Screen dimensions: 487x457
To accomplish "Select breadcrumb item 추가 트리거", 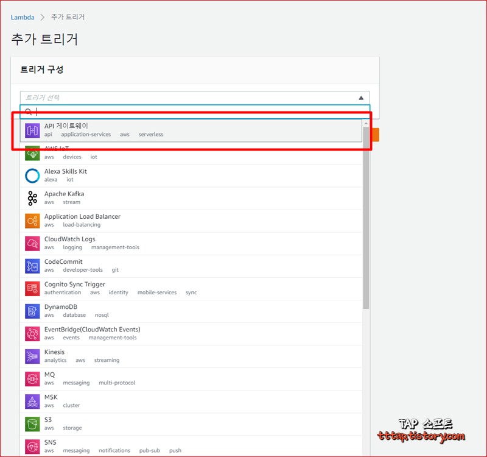I will pyautogui.click(x=68, y=17).
